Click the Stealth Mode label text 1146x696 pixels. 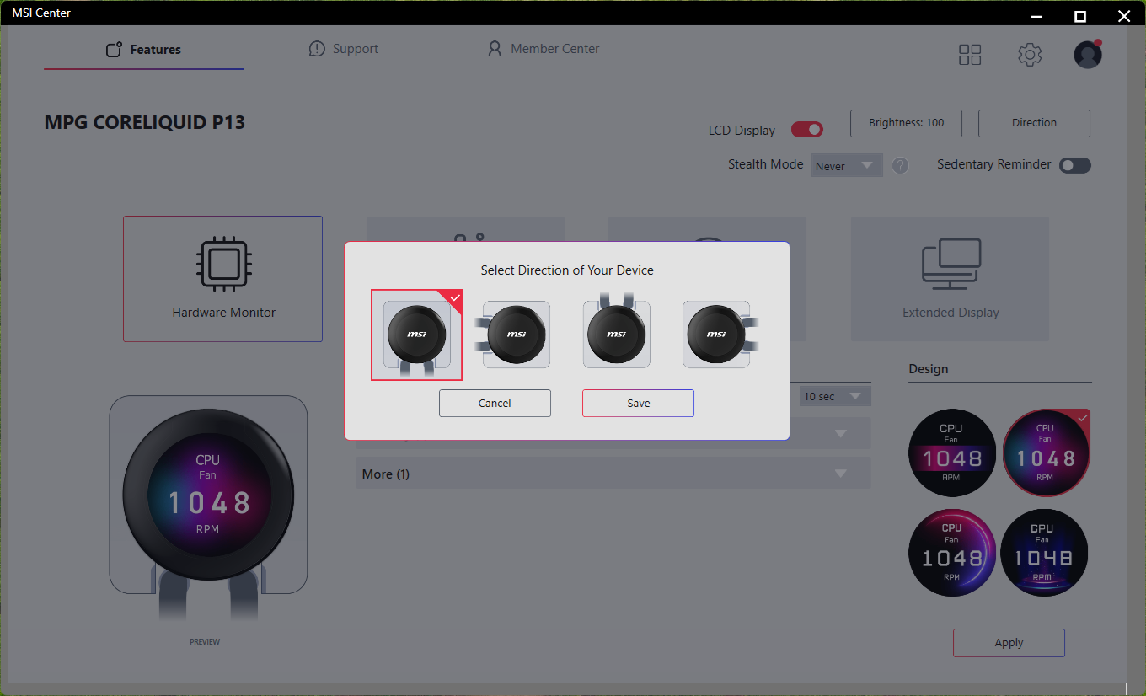coord(766,164)
